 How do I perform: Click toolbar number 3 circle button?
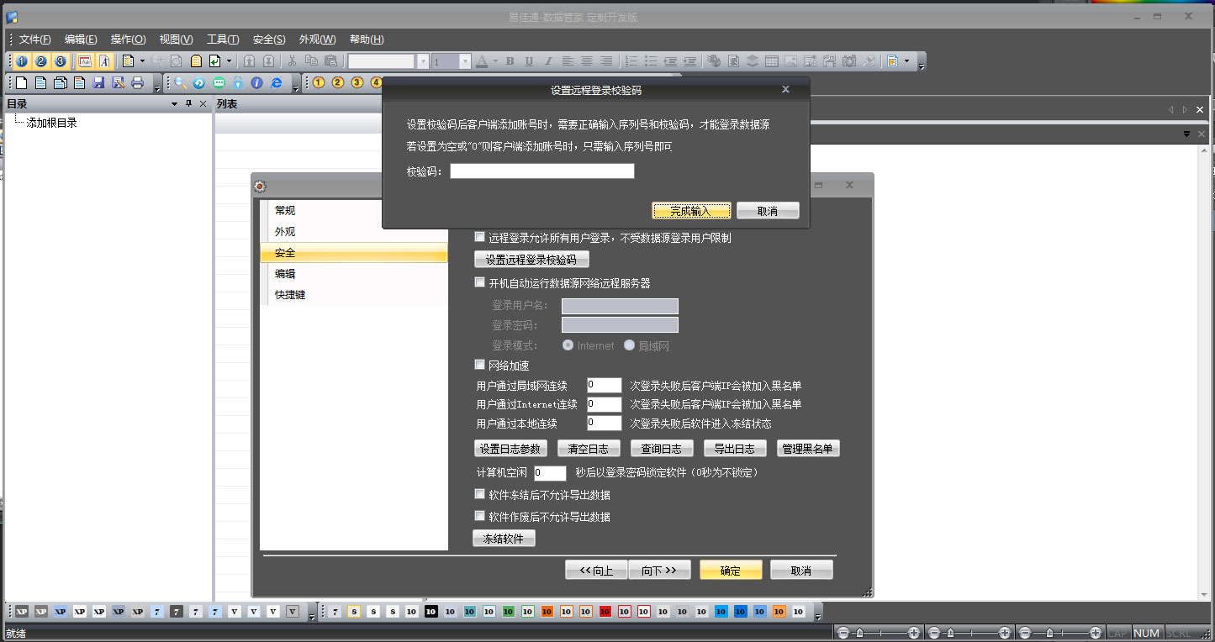(61, 61)
